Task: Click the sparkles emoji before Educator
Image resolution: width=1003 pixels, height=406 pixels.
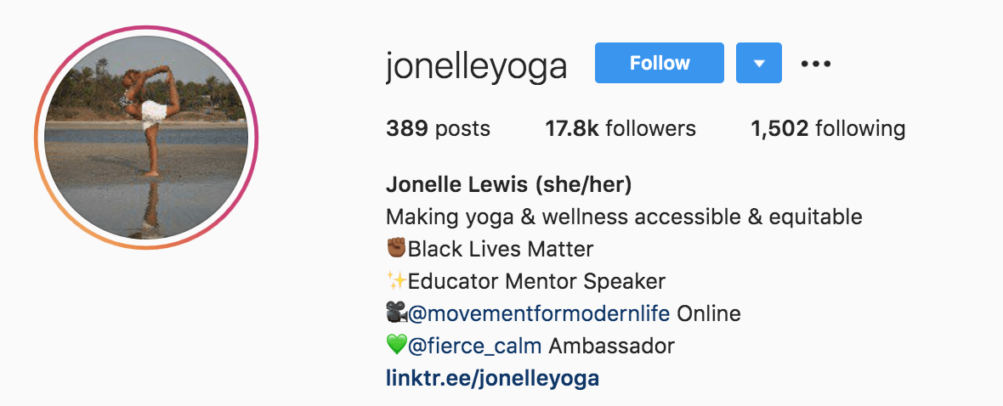Action: (397, 280)
